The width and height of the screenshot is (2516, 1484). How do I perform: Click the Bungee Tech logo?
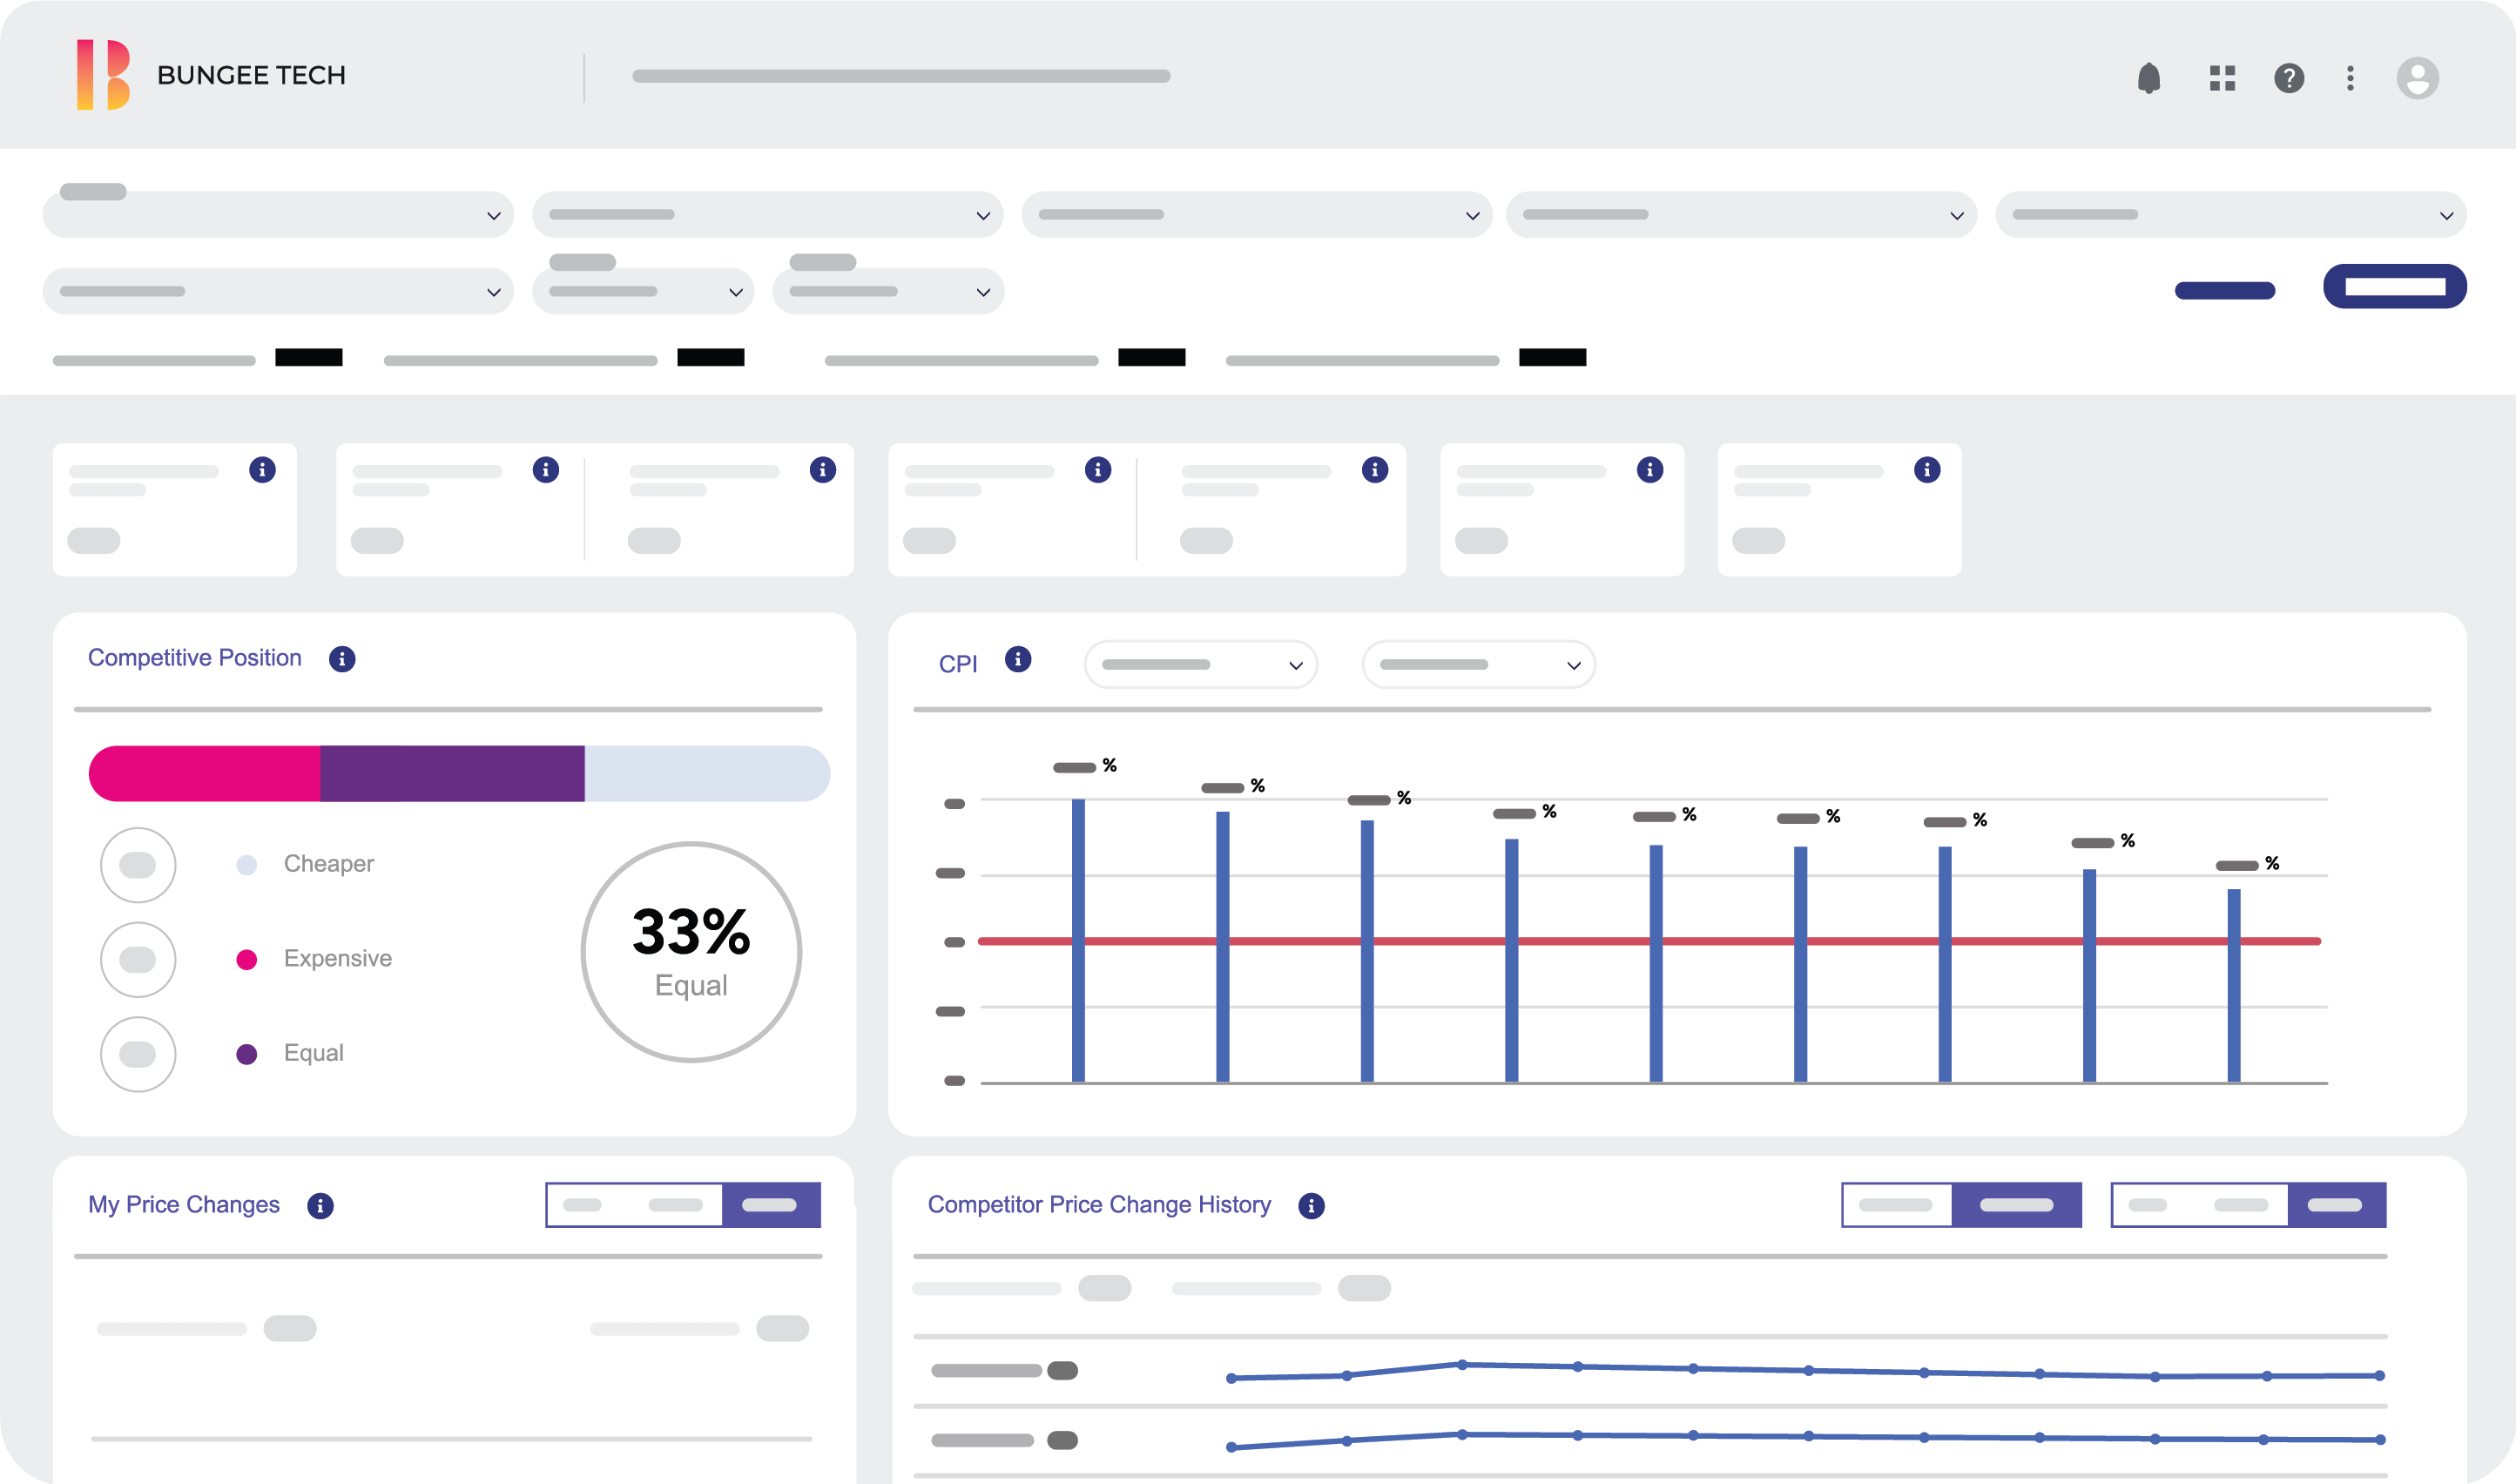[104, 75]
